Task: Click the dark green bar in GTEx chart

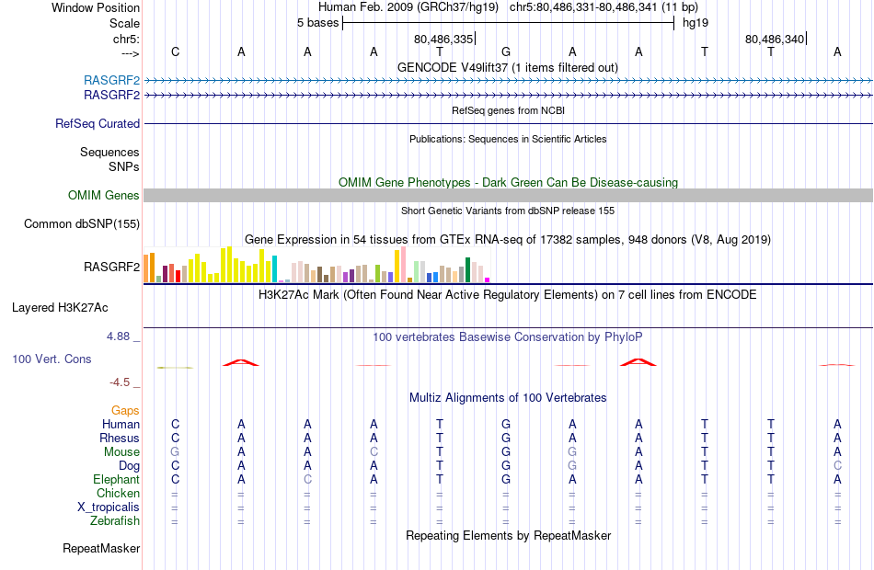Action: [x=467, y=270]
